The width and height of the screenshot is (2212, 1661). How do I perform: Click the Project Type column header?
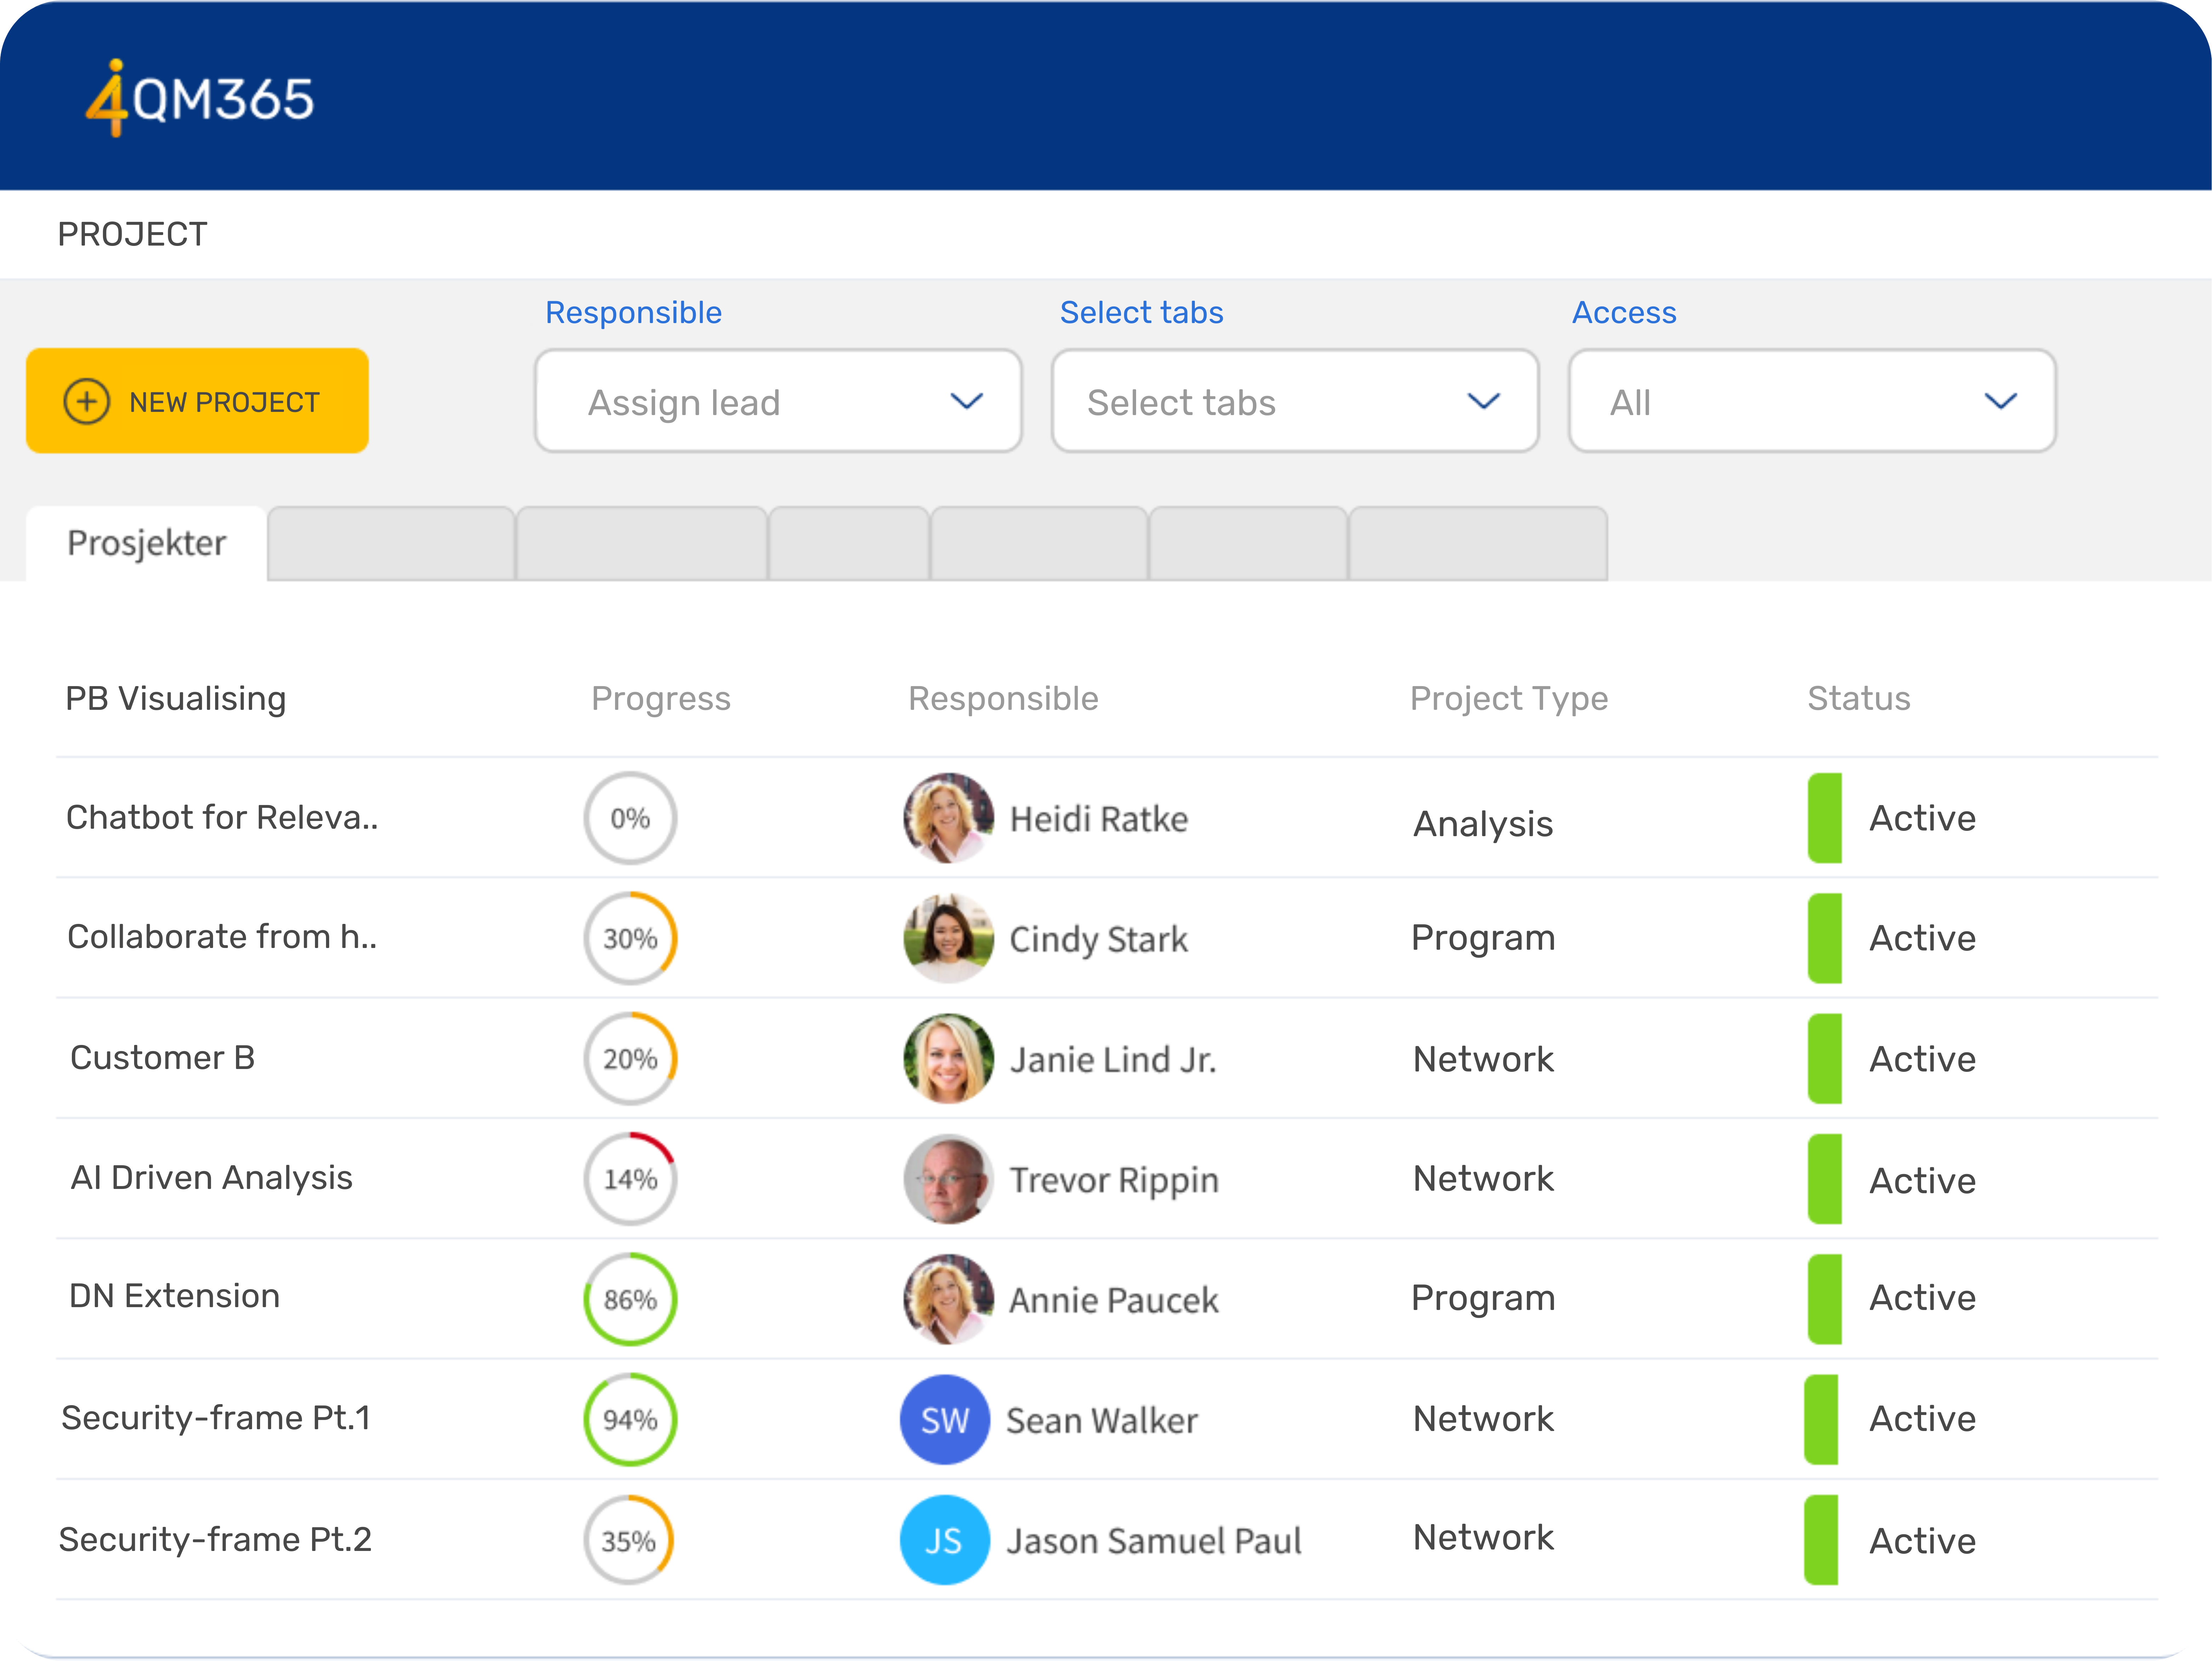[1509, 699]
